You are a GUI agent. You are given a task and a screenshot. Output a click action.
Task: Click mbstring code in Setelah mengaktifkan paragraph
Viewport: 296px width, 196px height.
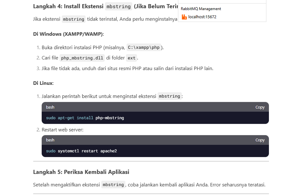click(x=113, y=185)
